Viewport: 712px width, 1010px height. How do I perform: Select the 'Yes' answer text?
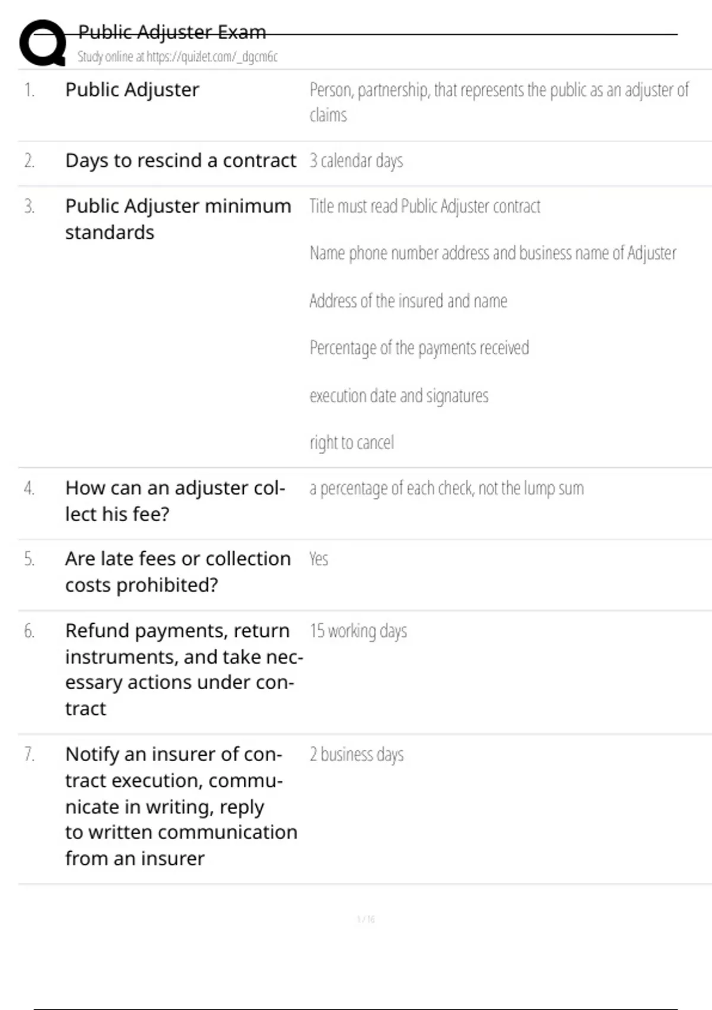(x=319, y=559)
